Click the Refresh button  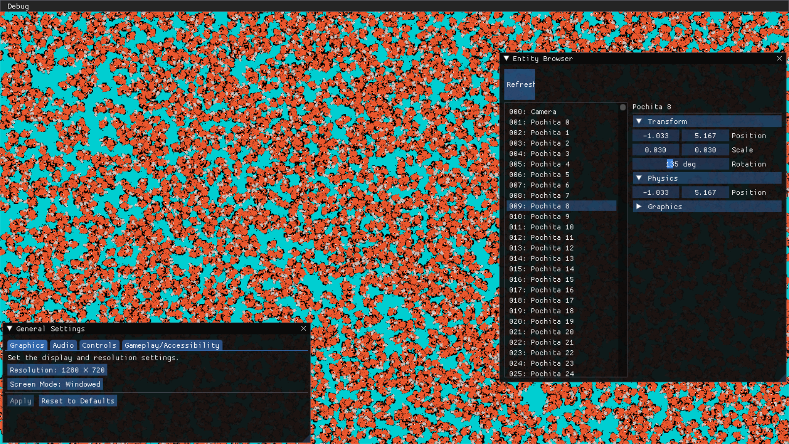520,84
